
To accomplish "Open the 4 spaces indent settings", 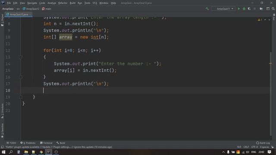I will [264, 147].
